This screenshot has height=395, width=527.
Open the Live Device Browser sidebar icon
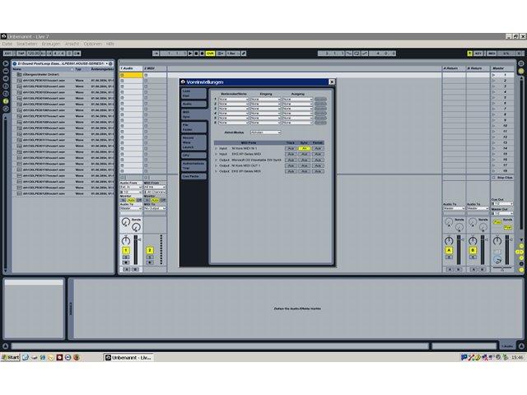(x=6, y=71)
